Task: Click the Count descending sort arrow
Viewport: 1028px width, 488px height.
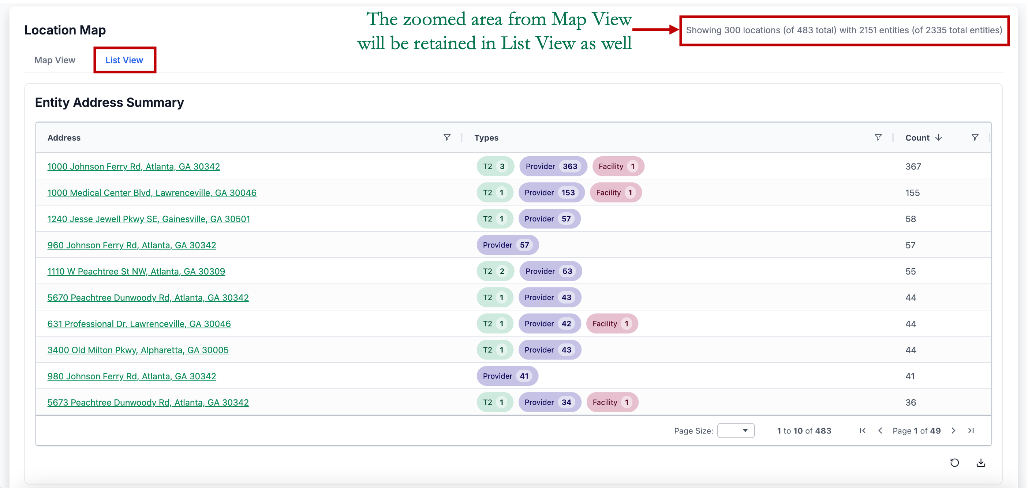Action: point(939,137)
